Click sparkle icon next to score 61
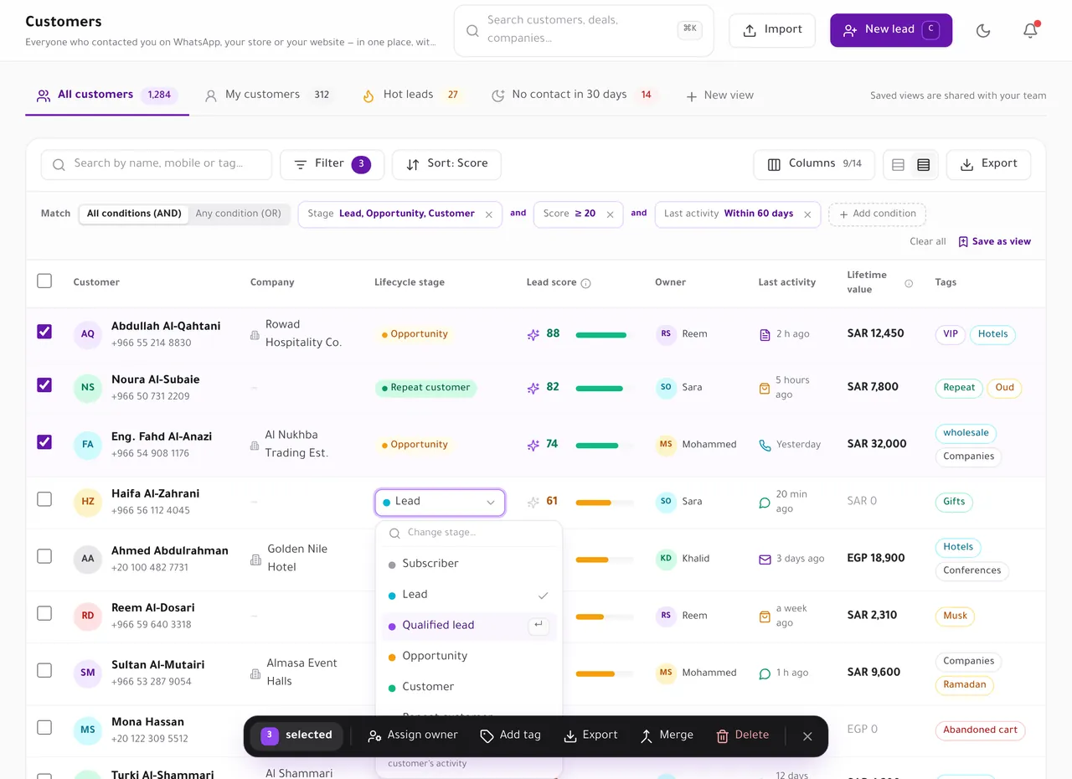The width and height of the screenshot is (1072, 779). [533, 502]
